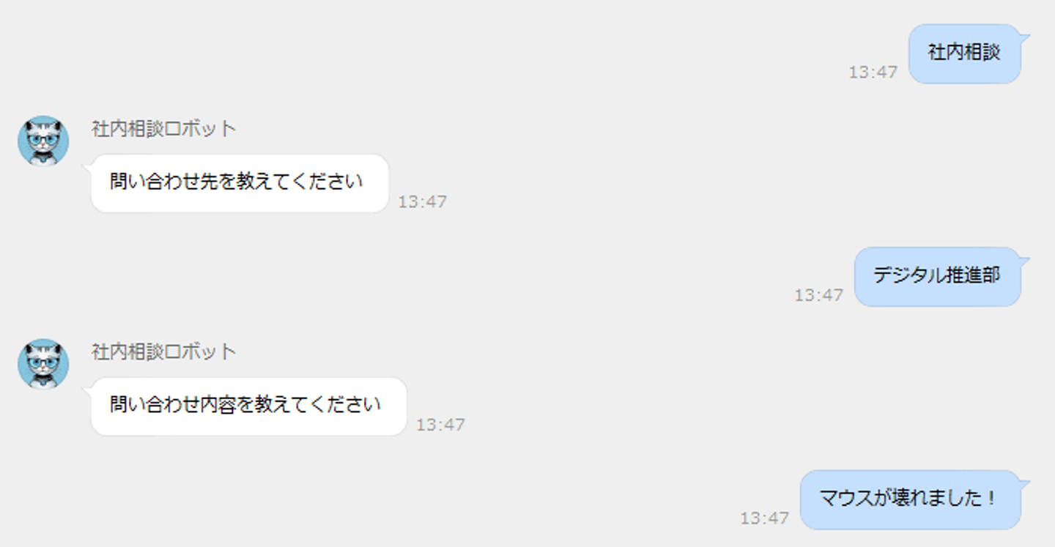This screenshot has height=547, width=1055.
Task: Click the 13:47 timestamp beside 社内相談 bubble
Action: (x=873, y=72)
